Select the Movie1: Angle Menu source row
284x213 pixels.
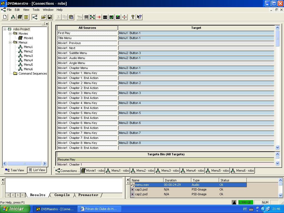[x=87, y=63]
